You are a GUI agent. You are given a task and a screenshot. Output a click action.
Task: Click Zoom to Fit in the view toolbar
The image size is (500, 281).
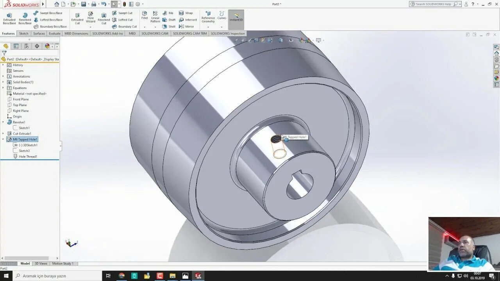pos(237,40)
